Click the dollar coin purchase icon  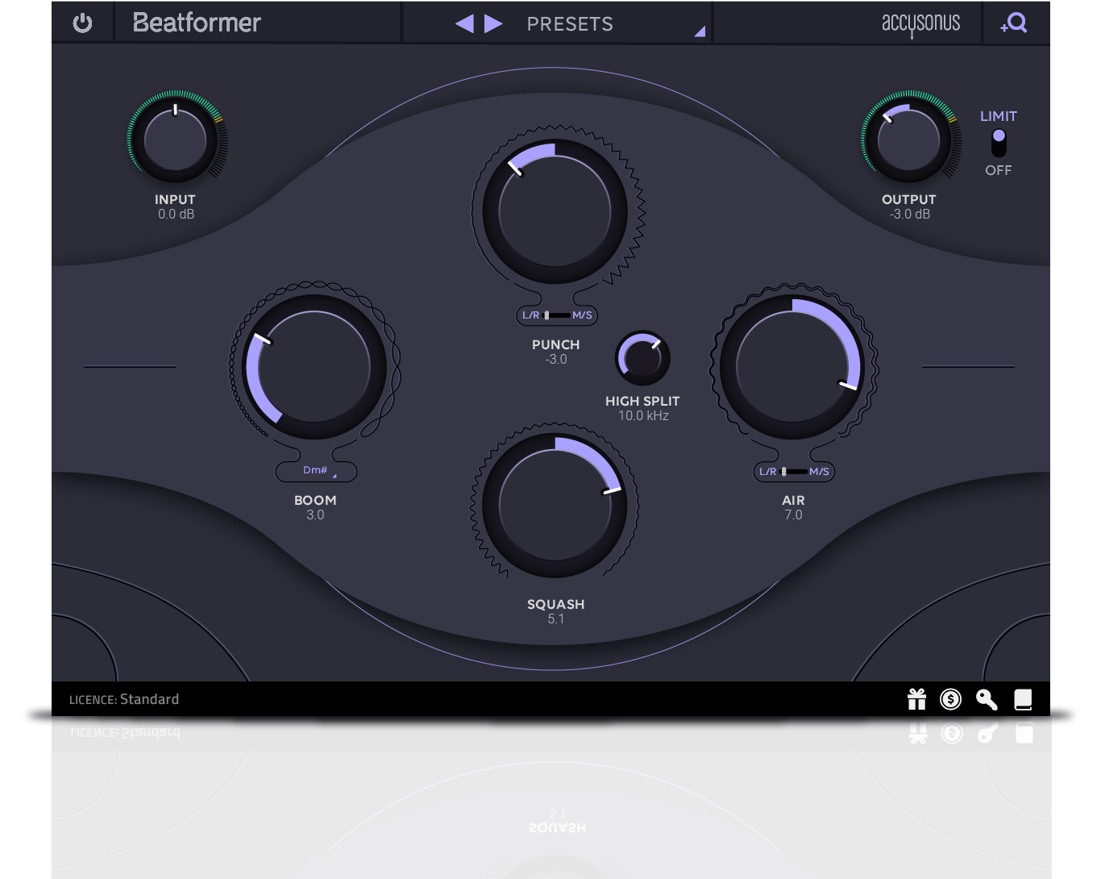(x=951, y=699)
